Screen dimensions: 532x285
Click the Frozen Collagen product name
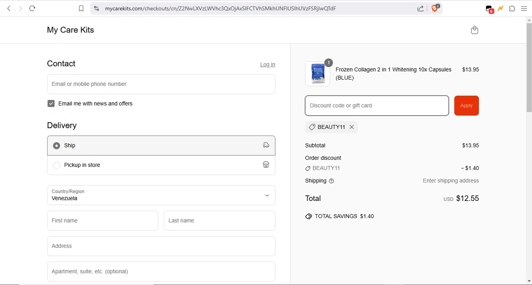pos(393,73)
